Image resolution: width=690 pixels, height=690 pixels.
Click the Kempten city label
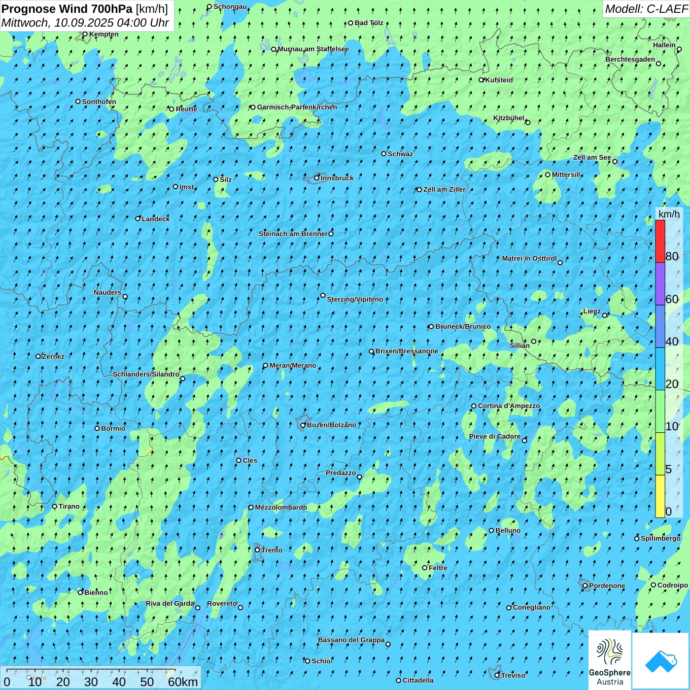point(103,34)
